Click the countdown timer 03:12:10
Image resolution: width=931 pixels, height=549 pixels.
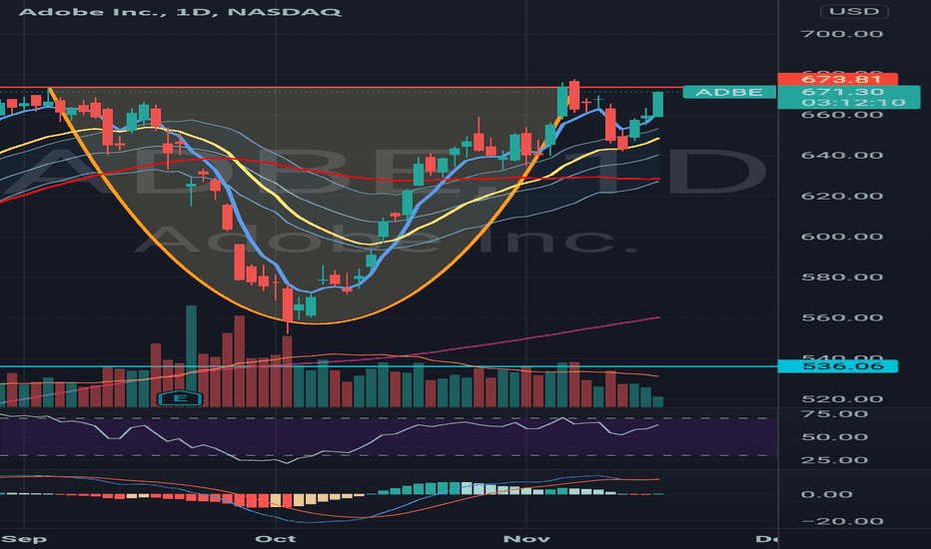[854, 103]
